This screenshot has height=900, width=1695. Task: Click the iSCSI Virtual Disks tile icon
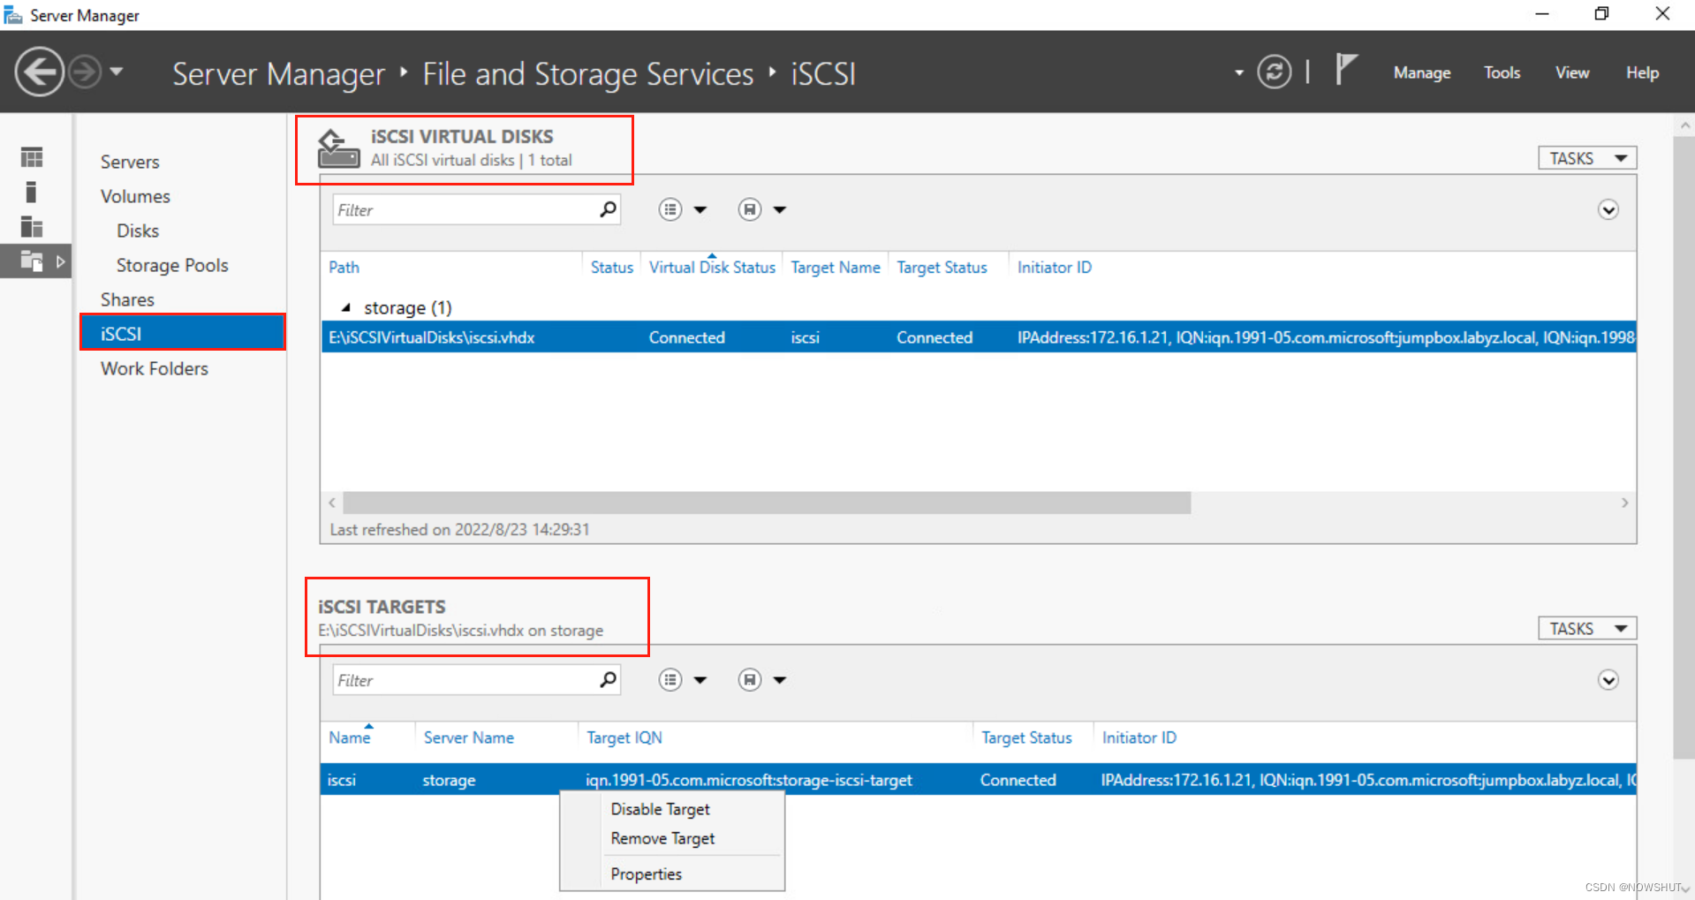338,148
